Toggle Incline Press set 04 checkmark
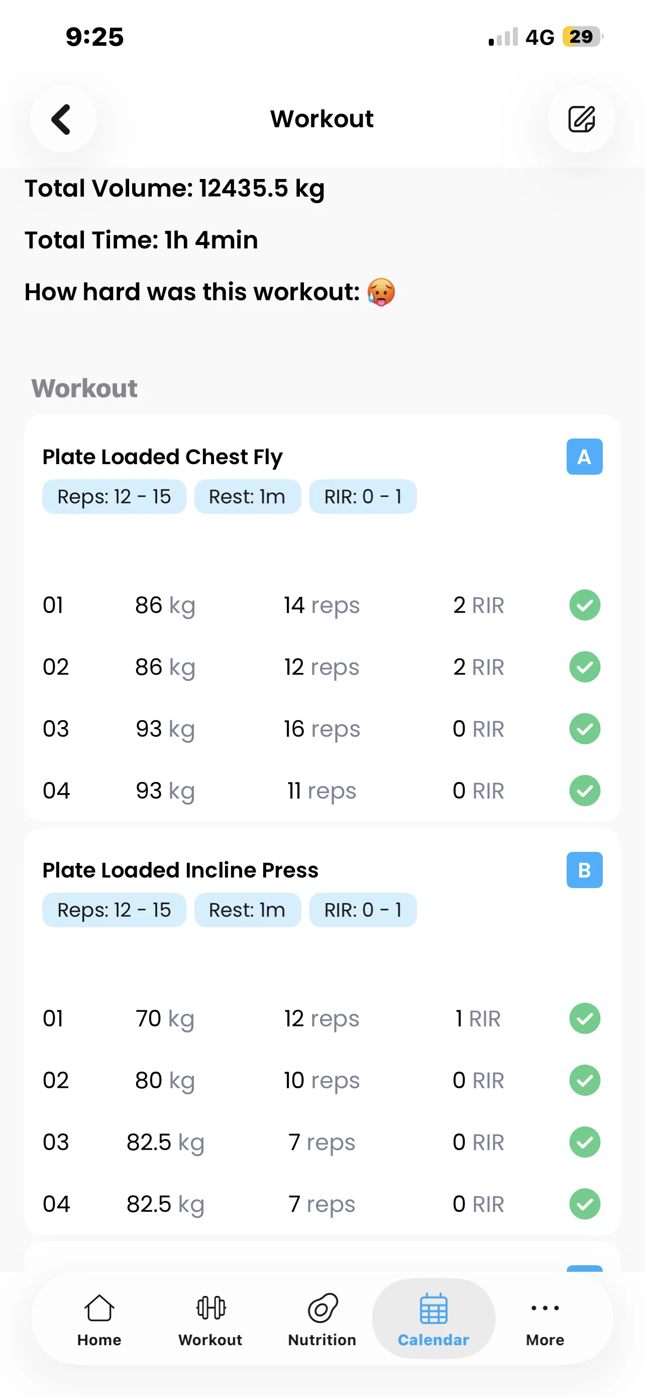The image size is (645, 1397). [585, 1203]
